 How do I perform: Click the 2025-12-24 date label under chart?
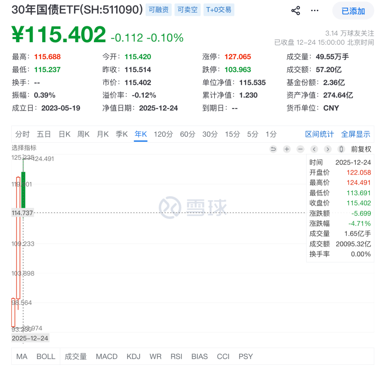coord(30,338)
